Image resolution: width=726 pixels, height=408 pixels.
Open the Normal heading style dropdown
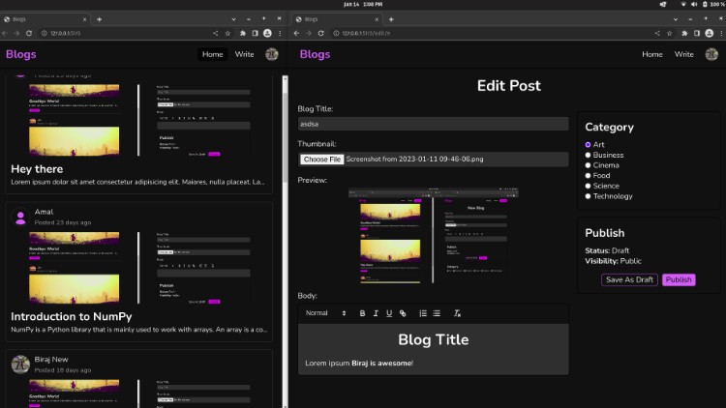click(x=325, y=313)
